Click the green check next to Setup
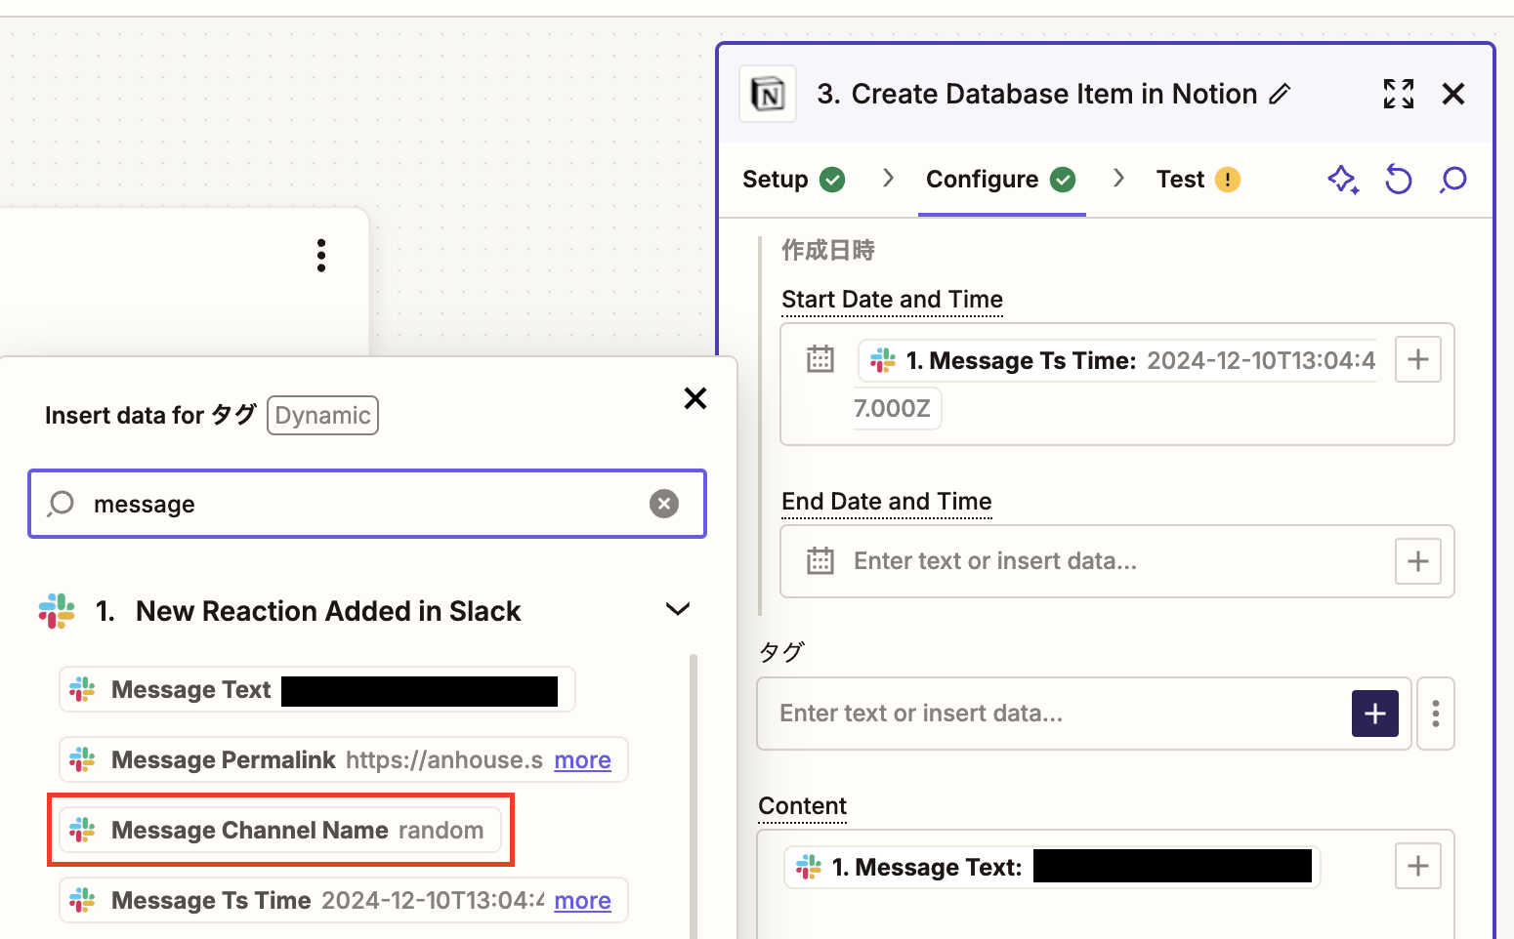The width and height of the screenshot is (1514, 939). pos(832,180)
